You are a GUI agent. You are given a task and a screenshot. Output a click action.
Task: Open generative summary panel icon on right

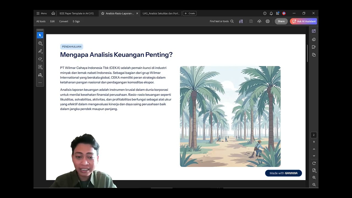[314, 31]
